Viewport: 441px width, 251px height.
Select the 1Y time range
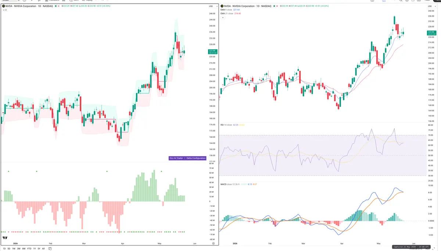[x=35, y=249]
